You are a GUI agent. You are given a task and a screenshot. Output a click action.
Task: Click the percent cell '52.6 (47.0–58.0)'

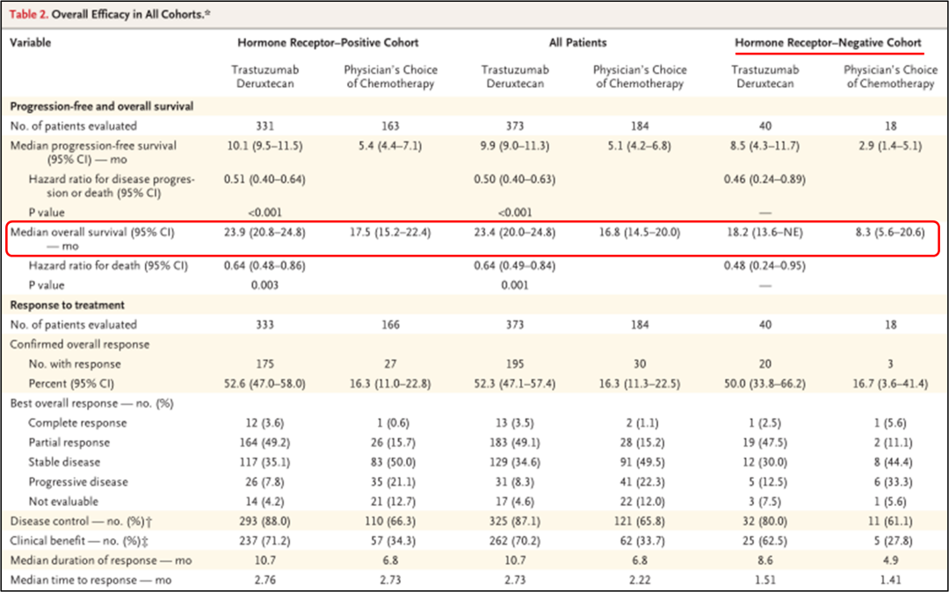click(x=264, y=384)
